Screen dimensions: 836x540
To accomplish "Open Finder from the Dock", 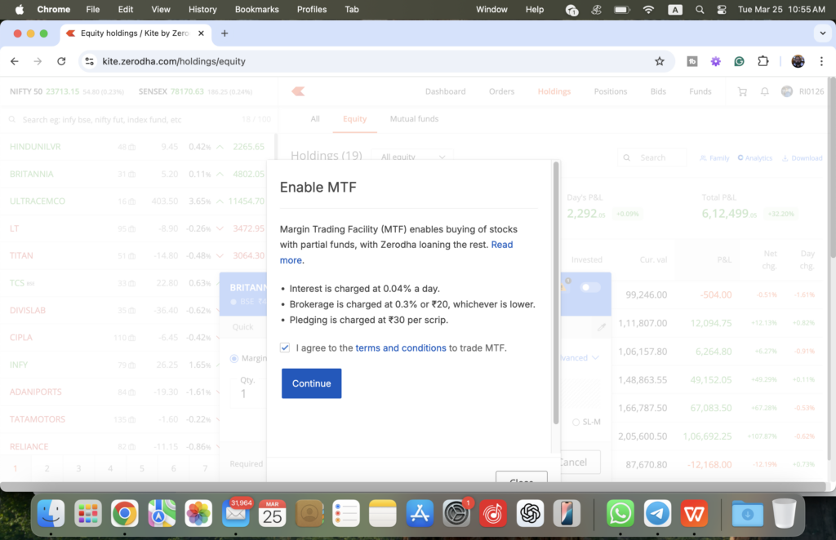I will click(x=51, y=513).
